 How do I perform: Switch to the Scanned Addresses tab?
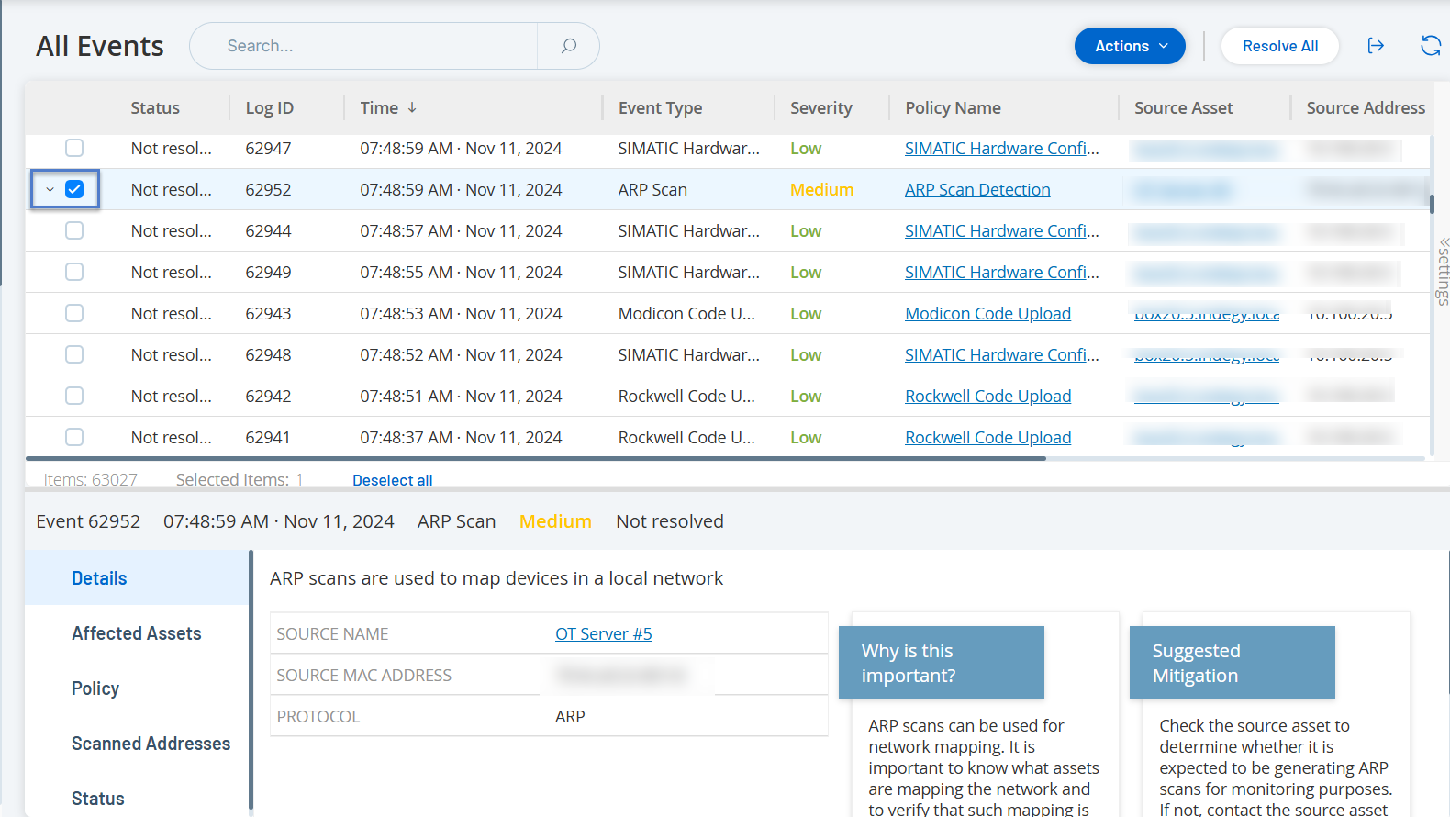(151, 744)
